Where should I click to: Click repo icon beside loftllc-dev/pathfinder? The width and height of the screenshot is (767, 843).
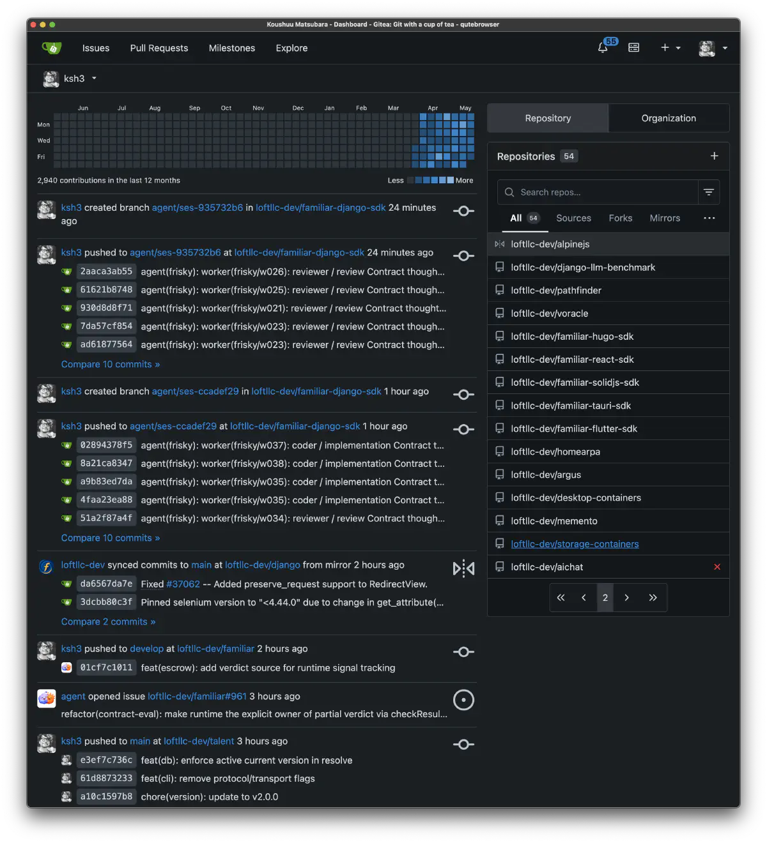(500, 290)
